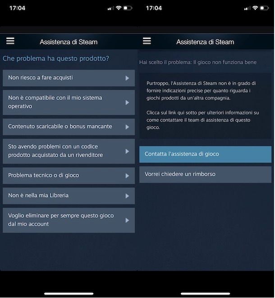The width and height of the screenshot is (275, 298).
Task: Click arrow beside 'Non è nella mia Libreria'
Action: 127,196
